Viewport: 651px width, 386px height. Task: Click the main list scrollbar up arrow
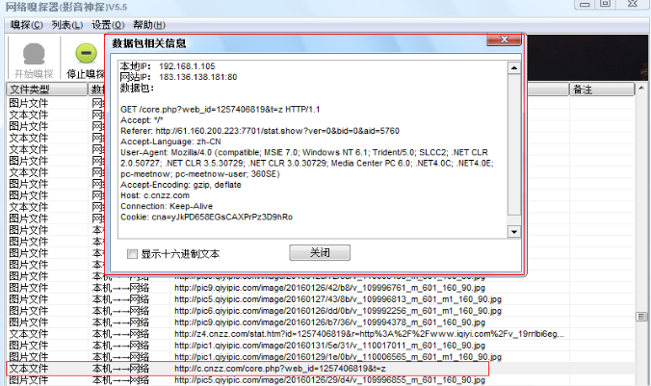(641, 88)
